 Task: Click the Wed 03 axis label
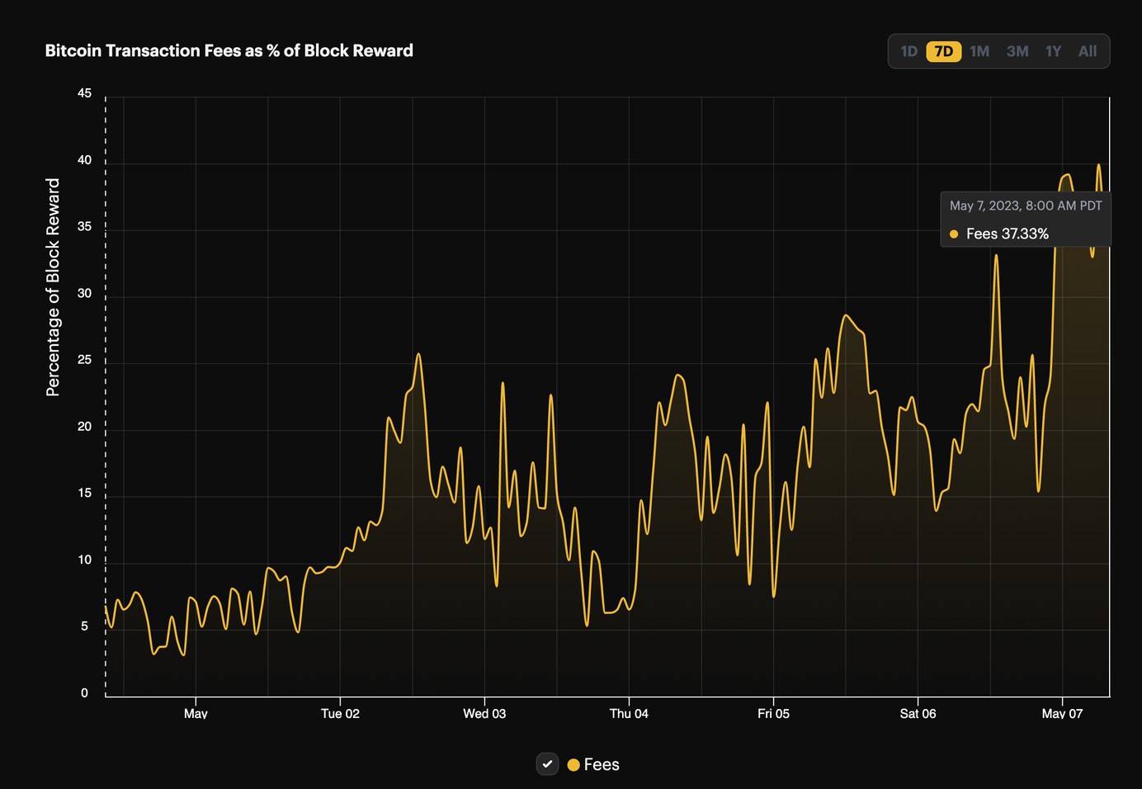point(484,713)
